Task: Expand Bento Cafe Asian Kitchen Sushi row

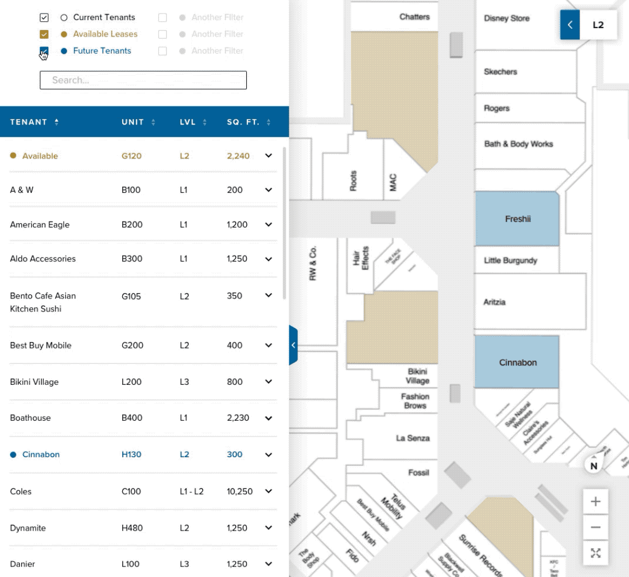Action: [x=269, y=295]
